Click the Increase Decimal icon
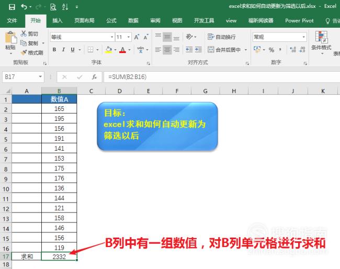The width and height of the screenshot is (340, 269). coord(293,50)
